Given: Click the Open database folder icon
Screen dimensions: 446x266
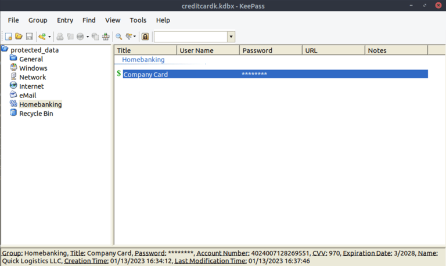Looking at the screenshot, I should 19,37.
